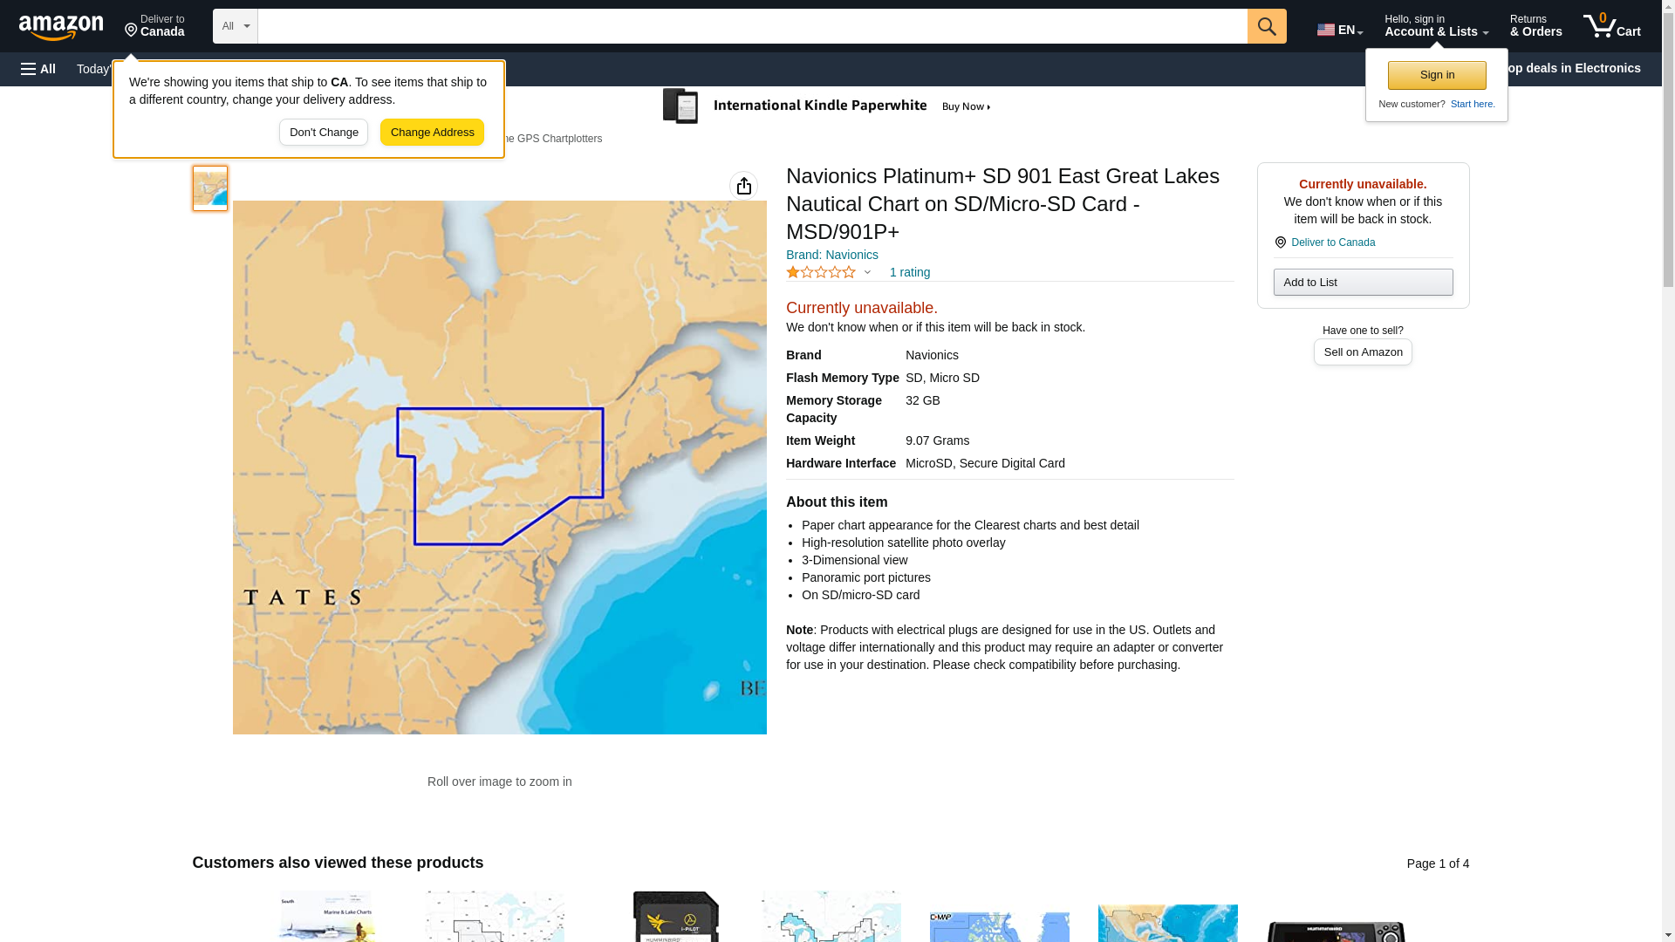This screenshot has width=1675, height=942.
Task: Click inside the search text field
Action: click(x=751, y=26)
